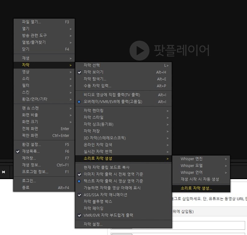Enable 자막 페이딩 option
The image size is (247, 235).
(x=123, y=208)
